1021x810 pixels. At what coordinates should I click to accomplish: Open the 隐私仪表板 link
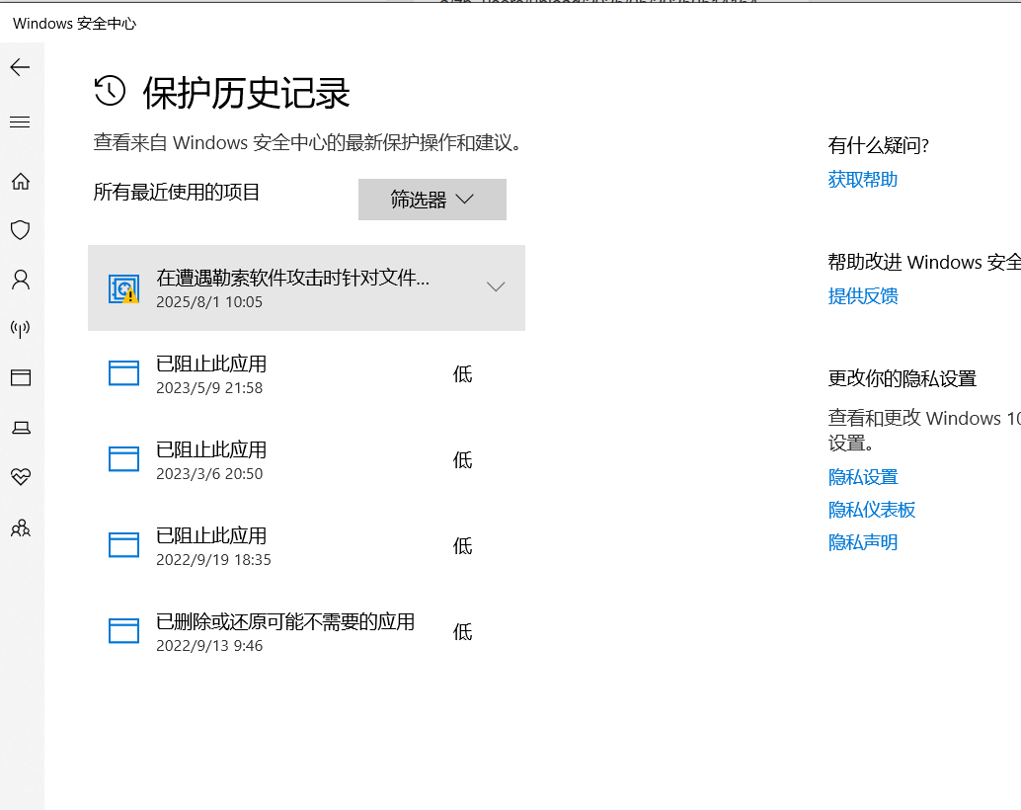pos(872,510)
